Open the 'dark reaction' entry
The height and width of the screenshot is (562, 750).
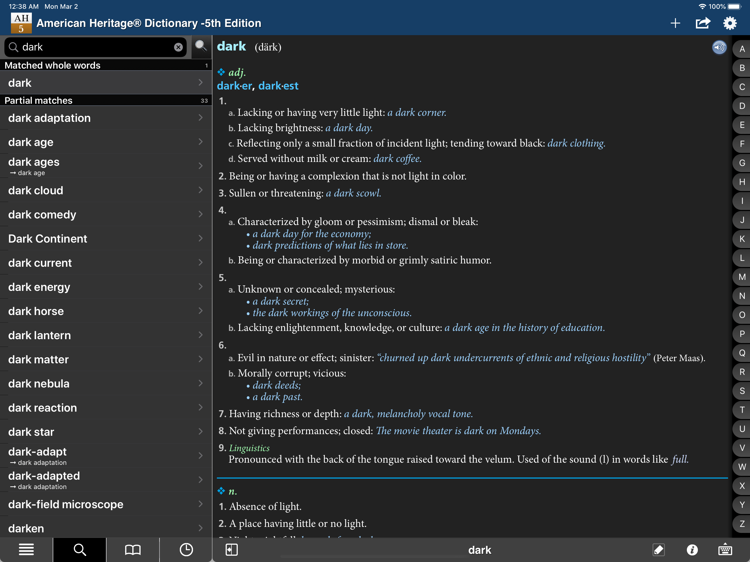click(x=106, y=408)
